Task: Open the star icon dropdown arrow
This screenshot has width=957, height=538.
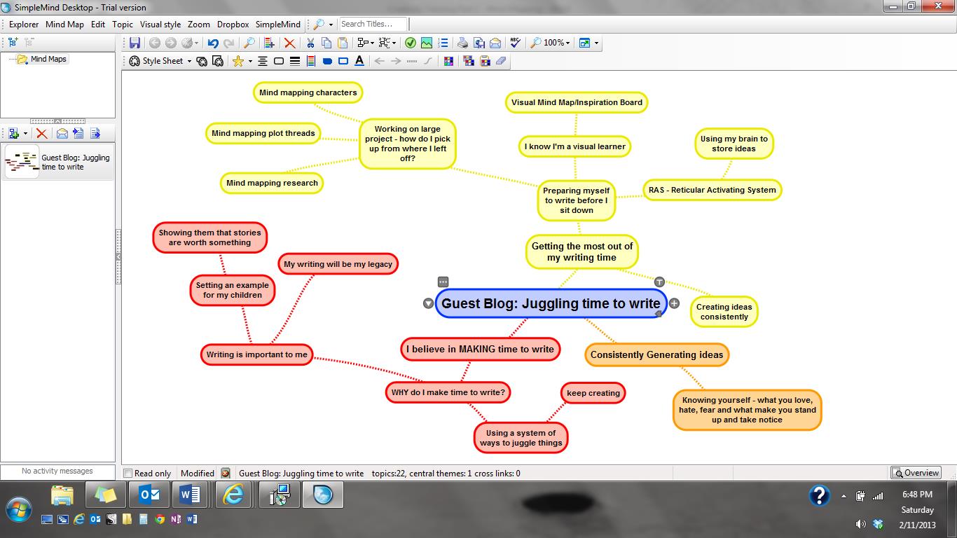Action: [250, 61]
